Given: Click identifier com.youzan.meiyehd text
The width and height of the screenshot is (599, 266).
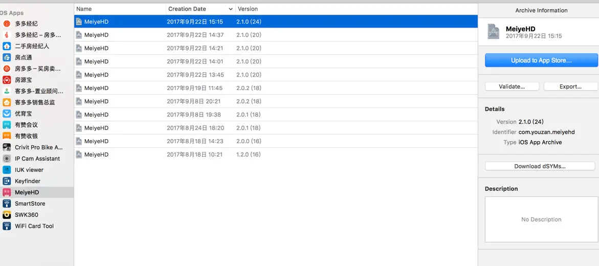Looking at the screenshot, I should [x=547, y=132].
